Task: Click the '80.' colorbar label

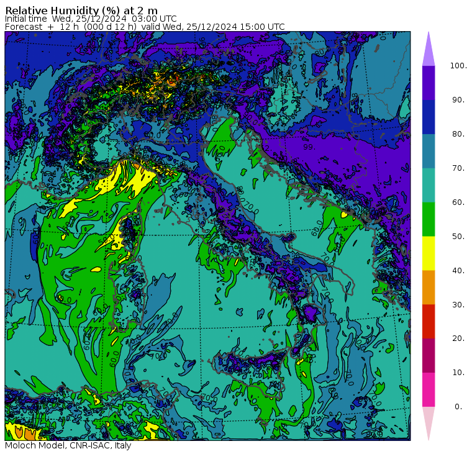Action: click(458, 134)
